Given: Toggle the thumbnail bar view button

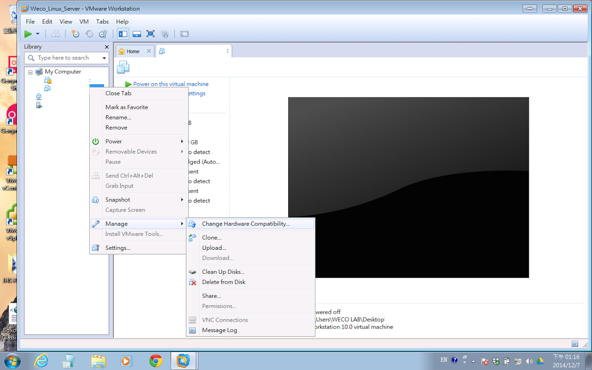Looking at the screenshot, I should 137,34.
